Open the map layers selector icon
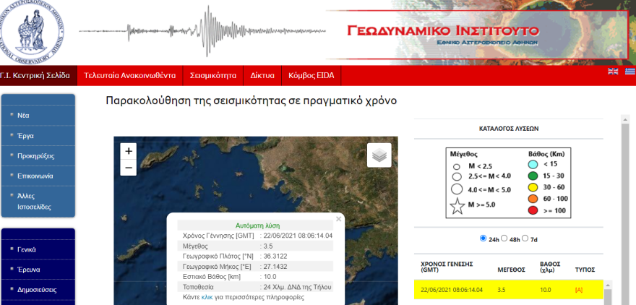This screenshot has width=636, height=305. [379, 155]
